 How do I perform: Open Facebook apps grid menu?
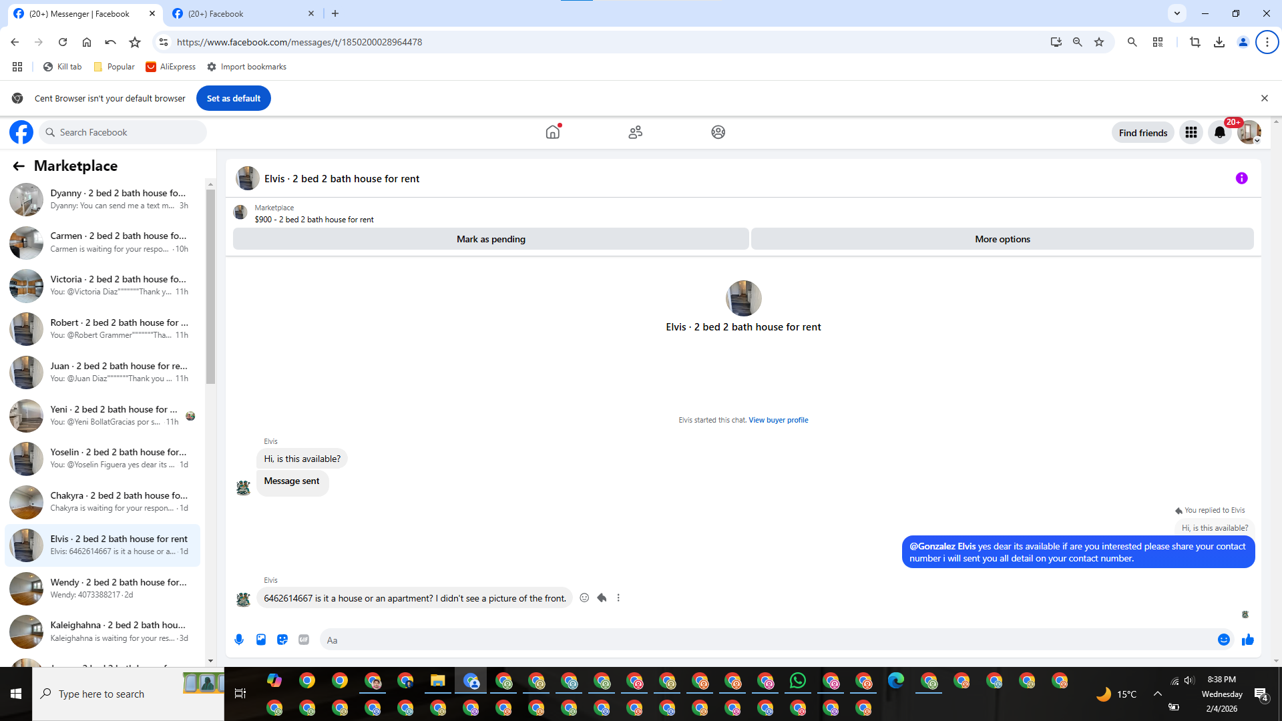(x=1191, y=132)
